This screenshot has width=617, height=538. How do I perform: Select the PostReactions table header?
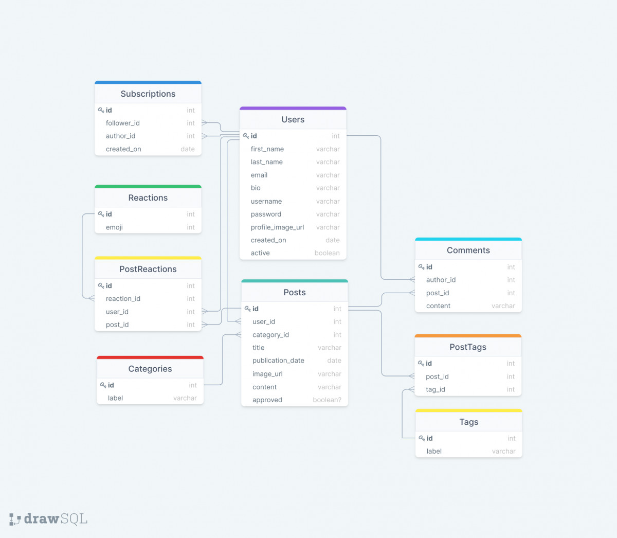pyautogui.click(x=148, y=269)
